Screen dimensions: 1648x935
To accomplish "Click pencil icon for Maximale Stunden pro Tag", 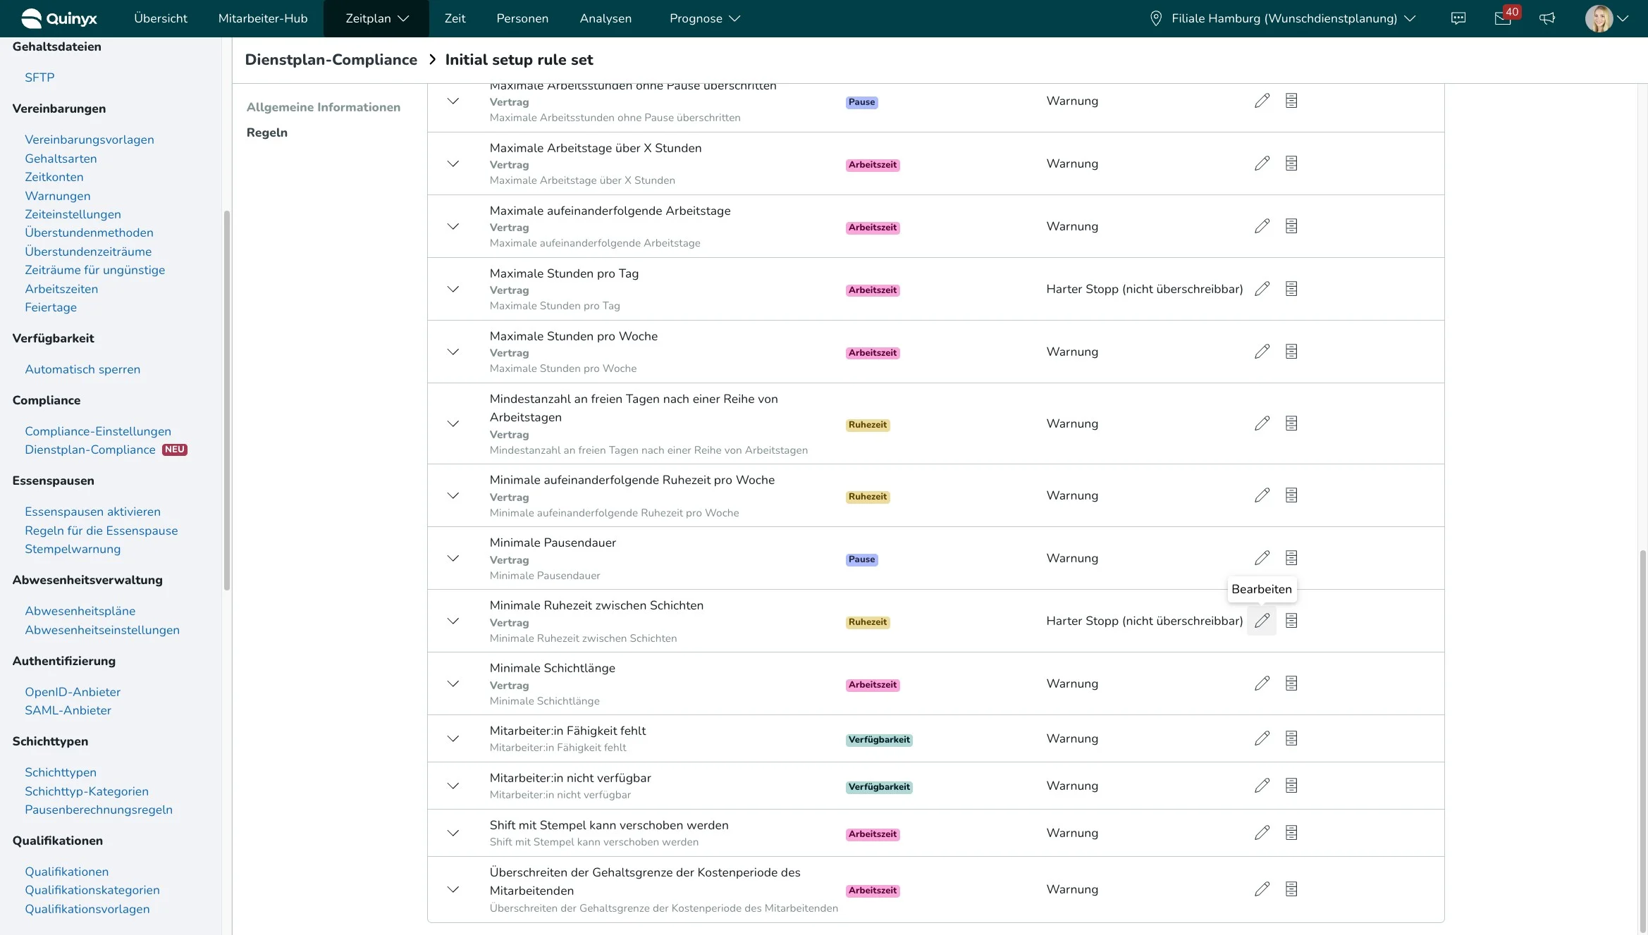I will 1262,289.
